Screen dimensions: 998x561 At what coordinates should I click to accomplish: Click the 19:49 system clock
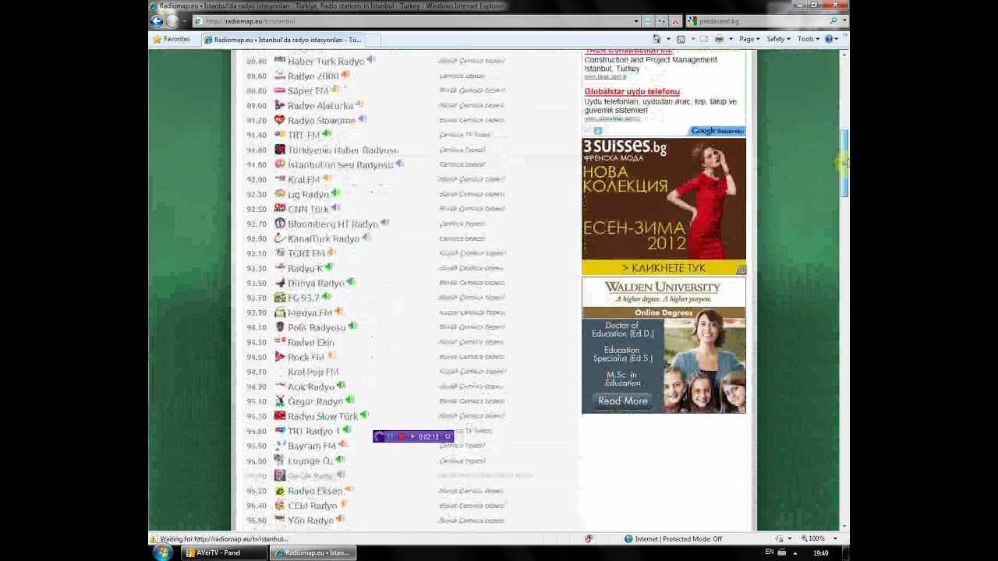pos(820,552)
